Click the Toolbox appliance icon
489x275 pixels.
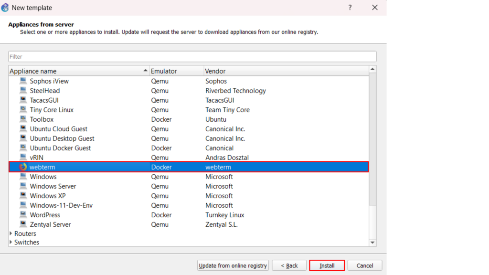(23, 119)
